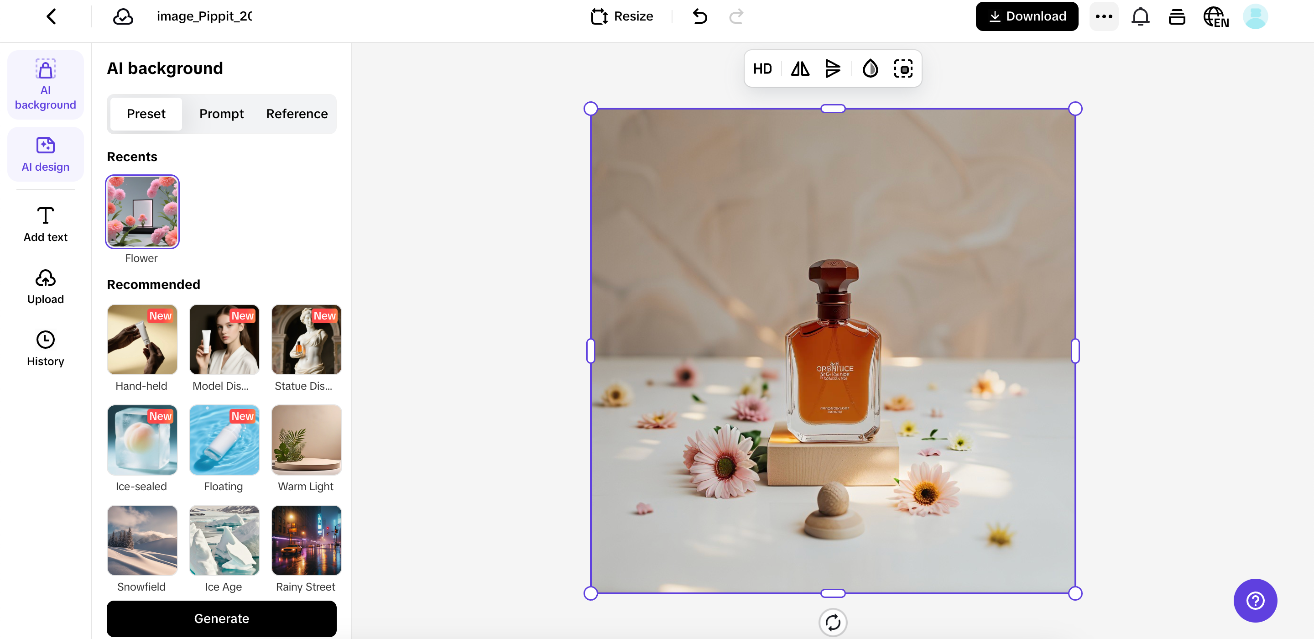
Task: Switch to the Prompt tab
Action: (x=221, y=113)
